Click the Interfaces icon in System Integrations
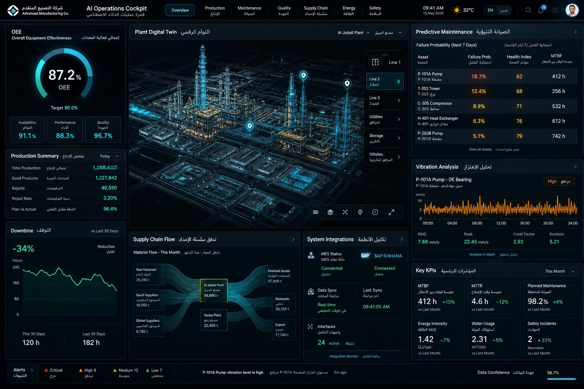 pos(310,327)
